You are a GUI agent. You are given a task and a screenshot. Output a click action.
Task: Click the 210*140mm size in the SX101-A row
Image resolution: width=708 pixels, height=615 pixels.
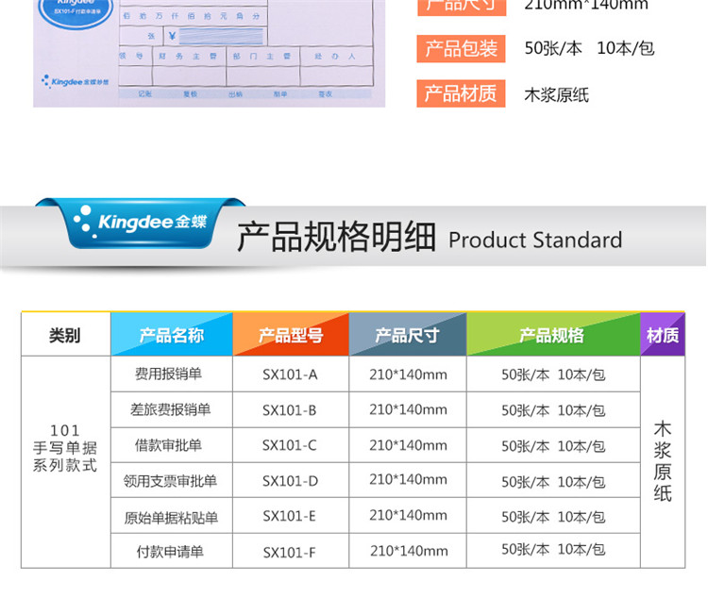[408, 374]
